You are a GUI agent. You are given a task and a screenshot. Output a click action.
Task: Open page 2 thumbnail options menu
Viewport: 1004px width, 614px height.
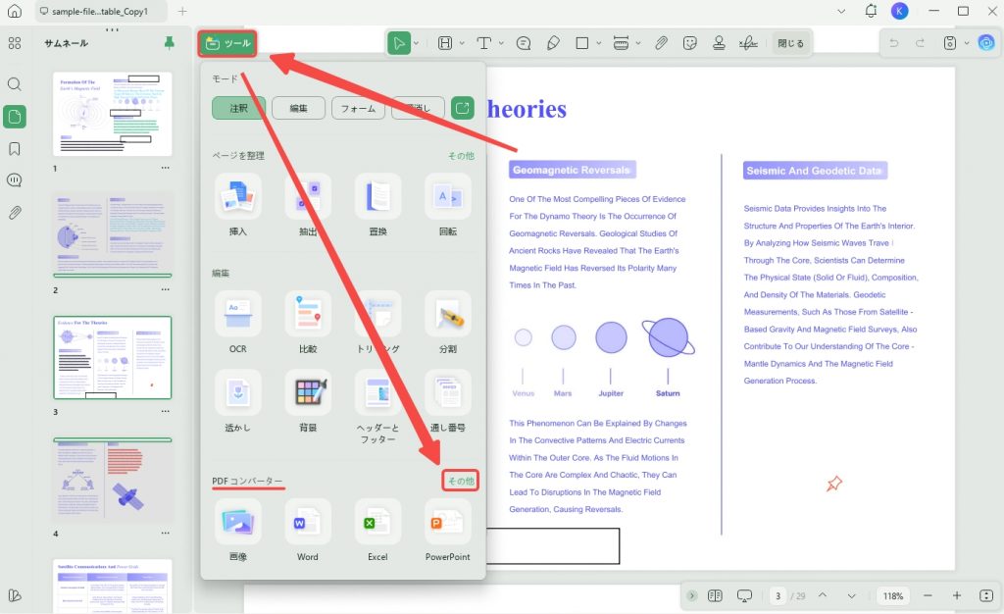click(x=165, y=289)
